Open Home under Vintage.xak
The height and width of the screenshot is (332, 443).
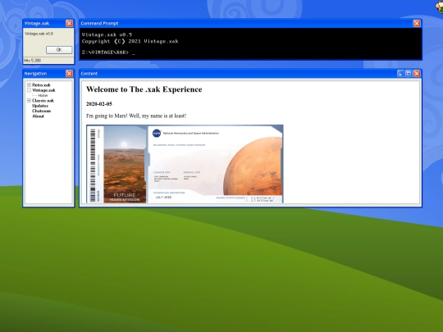coord(43,95)
